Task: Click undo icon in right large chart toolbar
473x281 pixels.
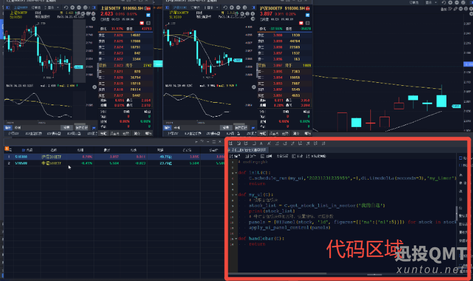Action: tap(444, 2)
